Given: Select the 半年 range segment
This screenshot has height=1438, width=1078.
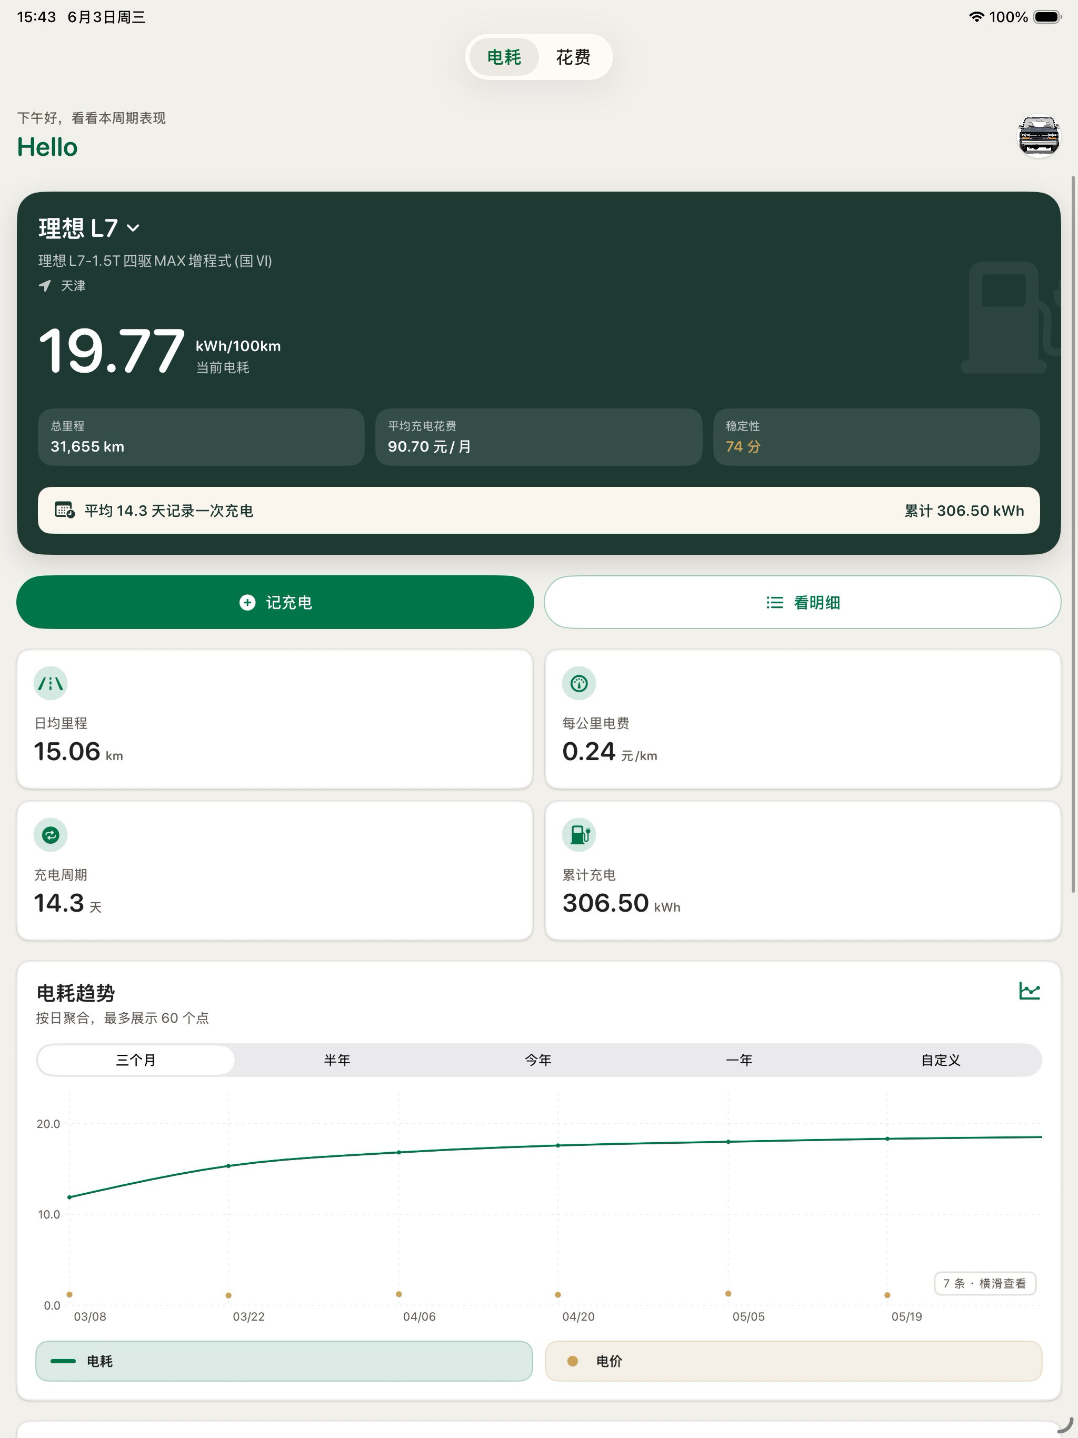Looking at the screenshot, I should 337,1060.
